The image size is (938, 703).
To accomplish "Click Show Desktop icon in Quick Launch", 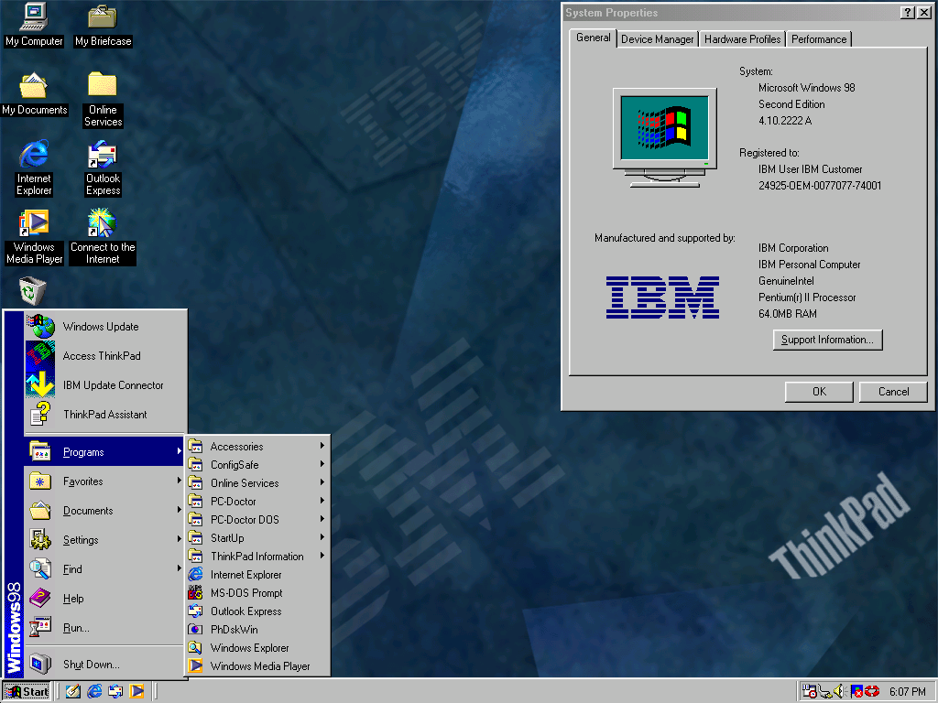I will click(x=72, y=691).
